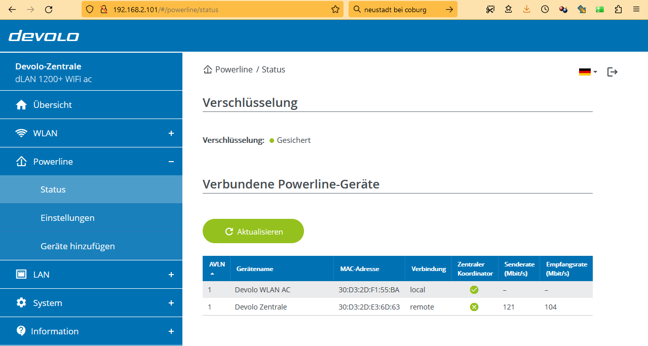
Task: Select the Status submenu item
Action: pos(91,189)
